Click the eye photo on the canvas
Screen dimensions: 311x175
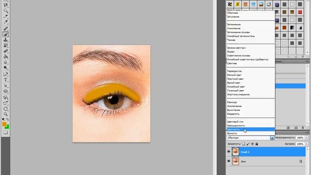[111, 93]
